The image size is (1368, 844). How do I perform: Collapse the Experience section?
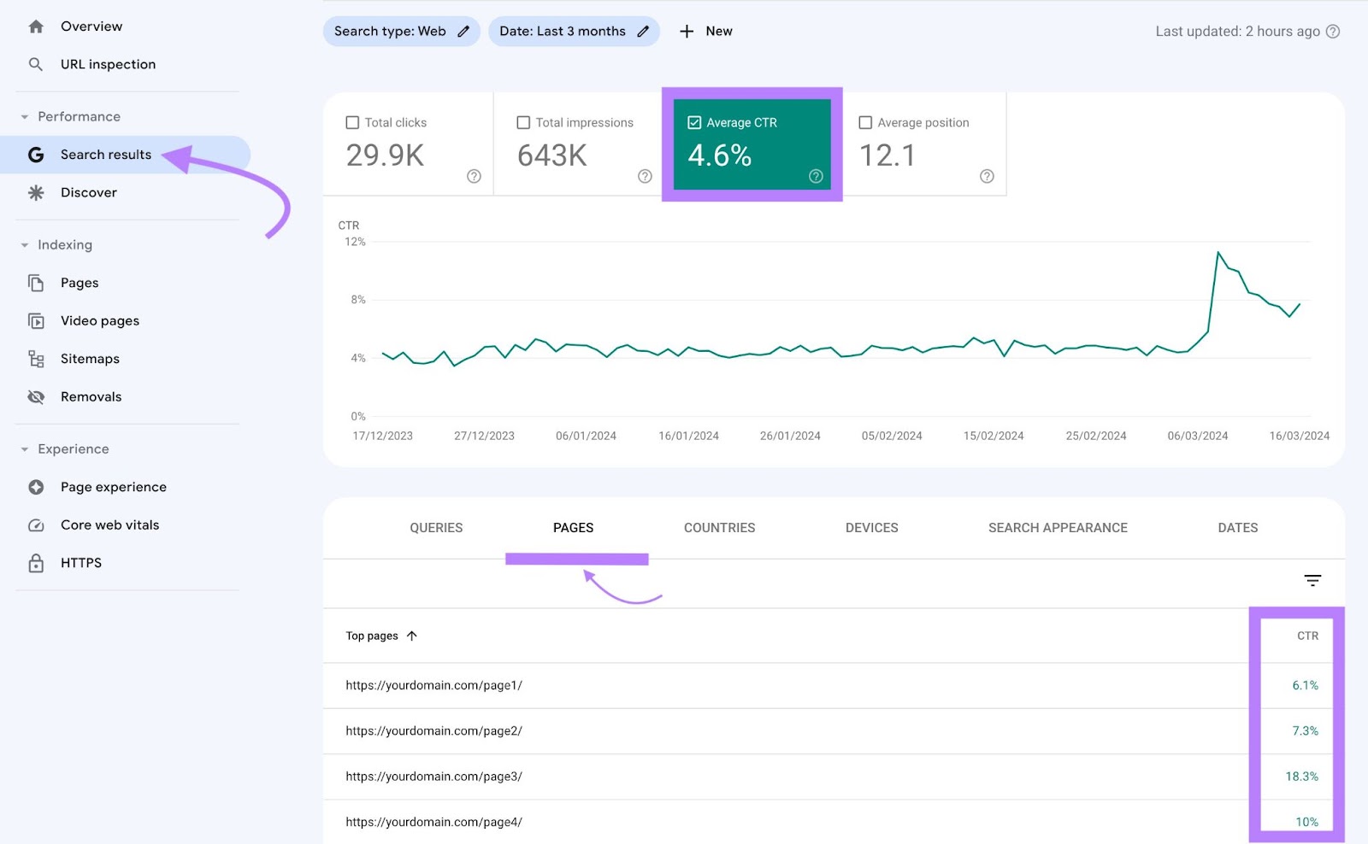point(25,449)
